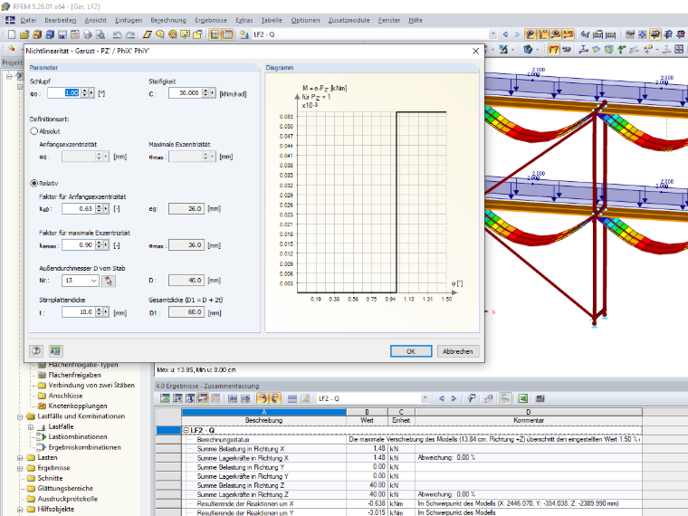The image size is (688, 516).
Task: Click the Stirnplattendicke t input field
Action: (x=78, y=312)
